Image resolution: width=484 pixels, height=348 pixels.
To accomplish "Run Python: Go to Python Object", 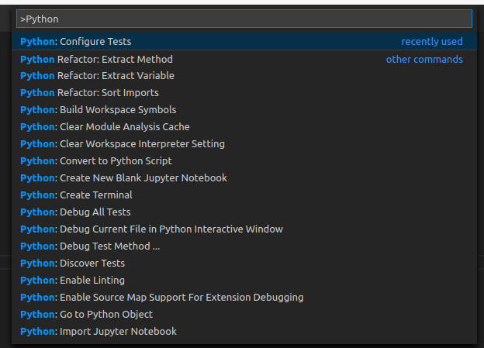I will click(244, 315).
